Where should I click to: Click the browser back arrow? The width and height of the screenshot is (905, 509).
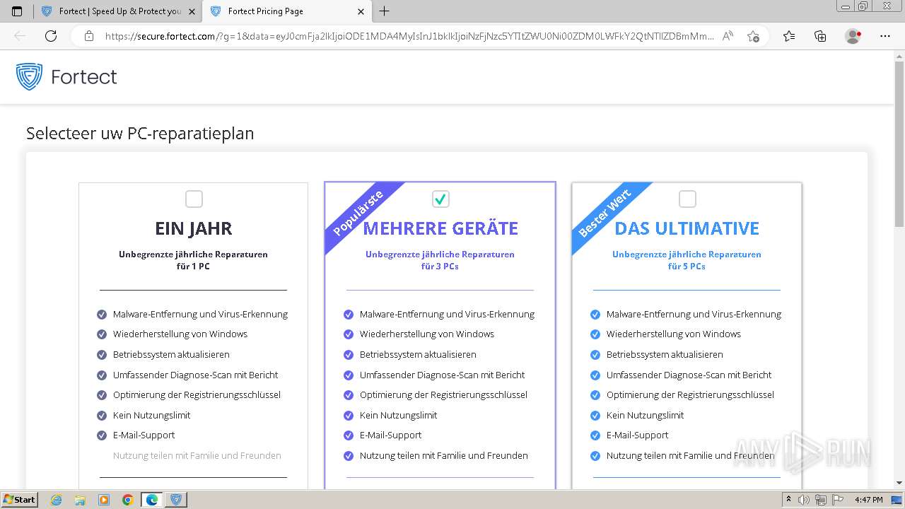point(20,36)
